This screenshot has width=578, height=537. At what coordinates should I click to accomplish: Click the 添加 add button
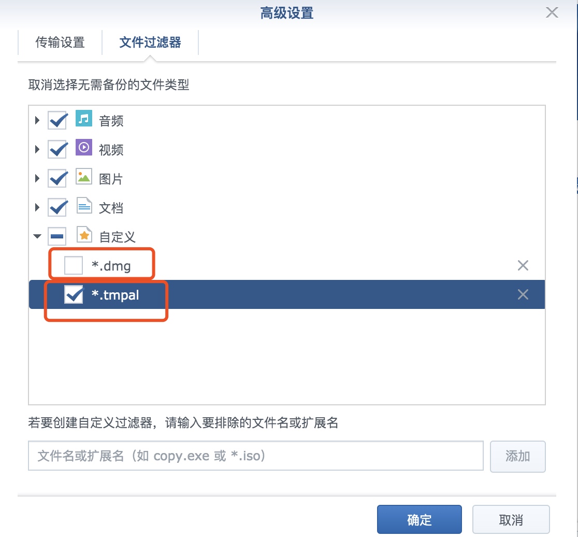click(x=517, y=456)
